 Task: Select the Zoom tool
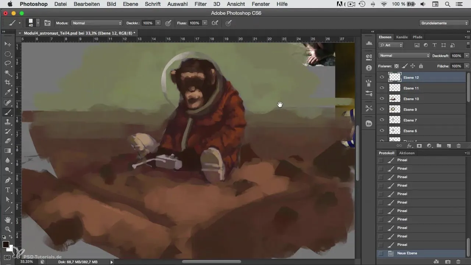7,229
